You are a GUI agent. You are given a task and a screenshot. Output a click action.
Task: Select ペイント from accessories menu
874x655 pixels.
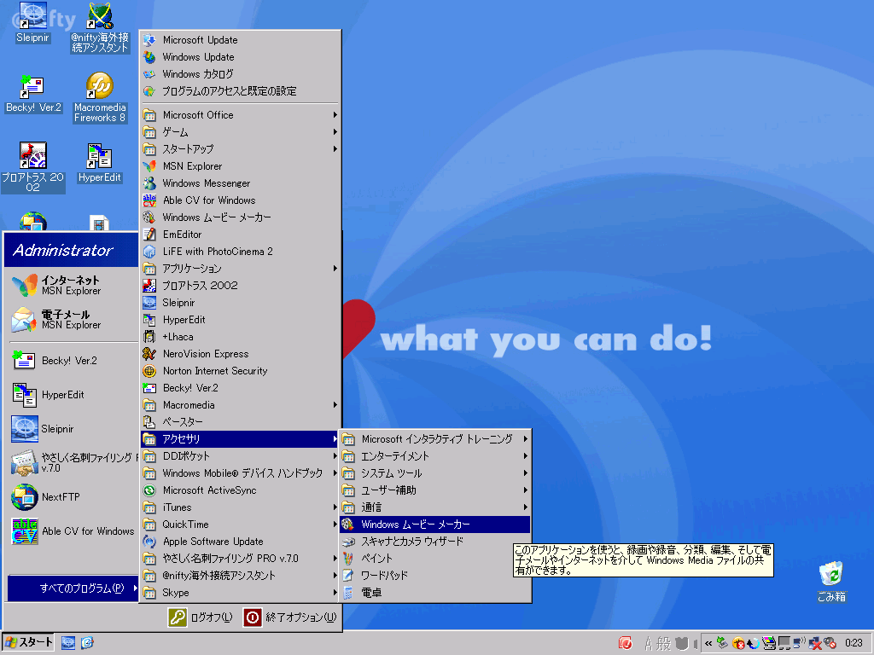coord(377,559)
